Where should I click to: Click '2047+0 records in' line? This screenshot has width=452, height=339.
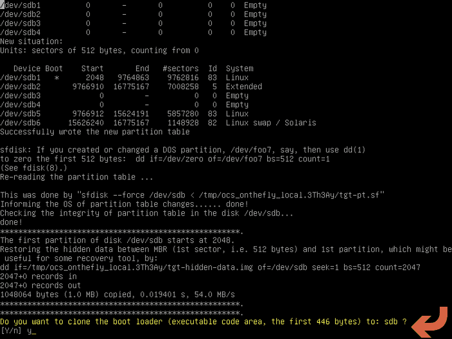38,276
